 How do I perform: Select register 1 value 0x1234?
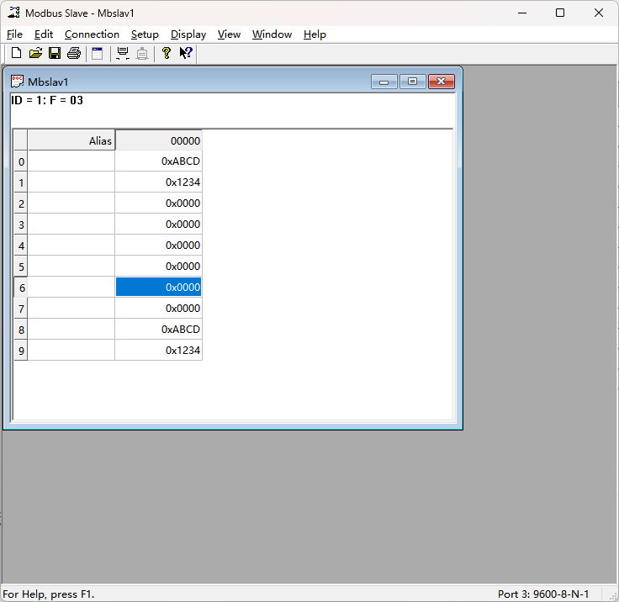(x=159, y=182)
